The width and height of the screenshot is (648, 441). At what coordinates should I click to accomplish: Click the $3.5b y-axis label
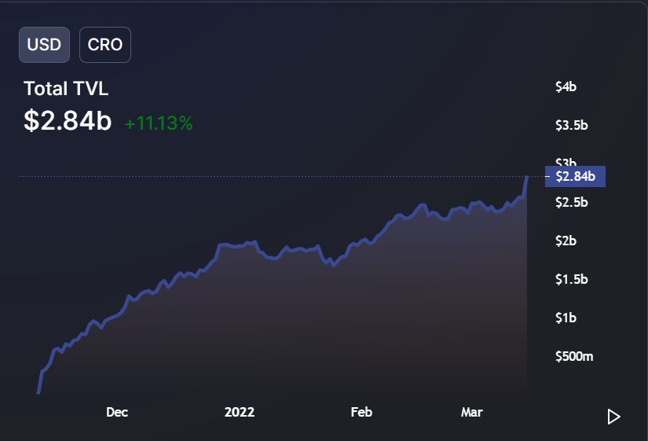[572, 125]
